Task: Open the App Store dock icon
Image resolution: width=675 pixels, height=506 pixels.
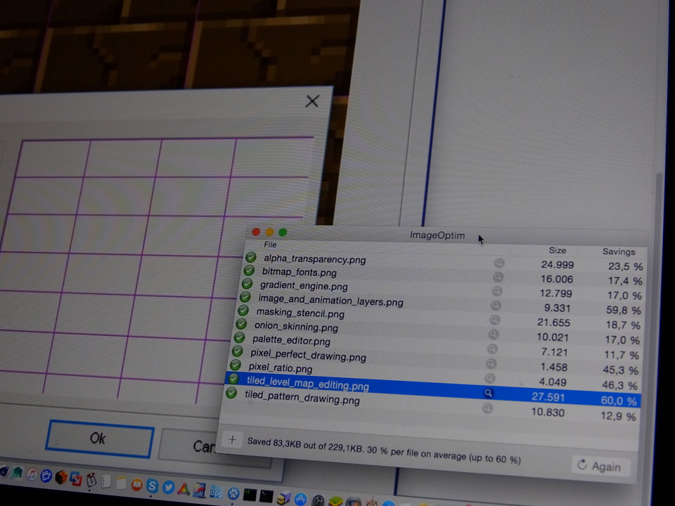Action: click(301, 498)
